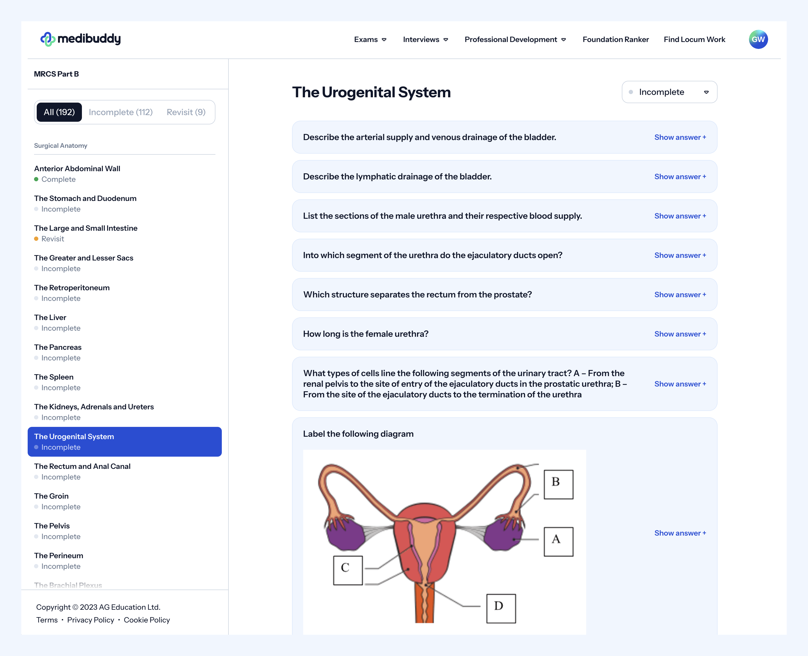Select The Urogenital System topic
The width and height of the screenshot is (808, 656).
125,442
